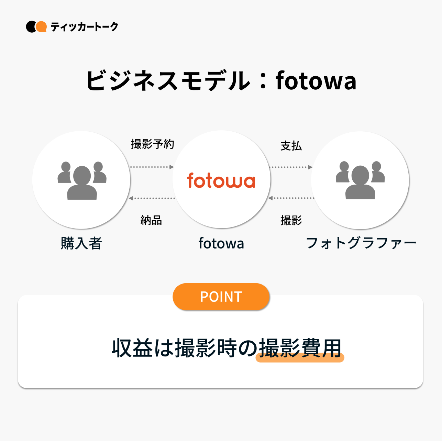Click the highlighted 撮影費用 text
This screenshot has width=442, height=442.
pos(300,348)
